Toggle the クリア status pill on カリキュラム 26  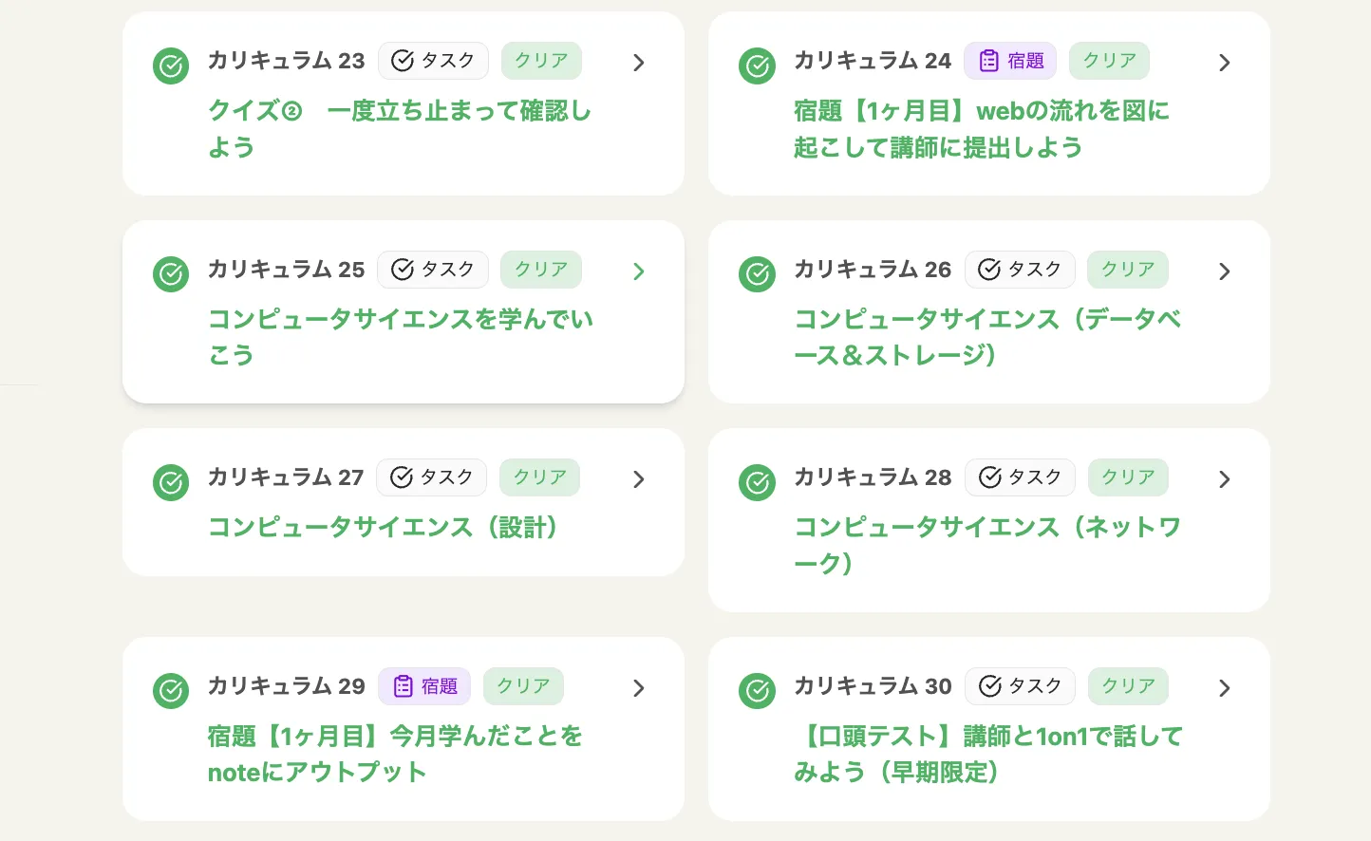[x=1128, y=270]
